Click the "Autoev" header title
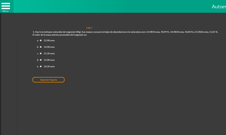 [x=218, y=7]
